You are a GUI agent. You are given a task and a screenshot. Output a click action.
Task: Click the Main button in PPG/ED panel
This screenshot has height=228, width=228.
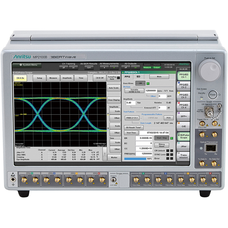tap(159, 77)
